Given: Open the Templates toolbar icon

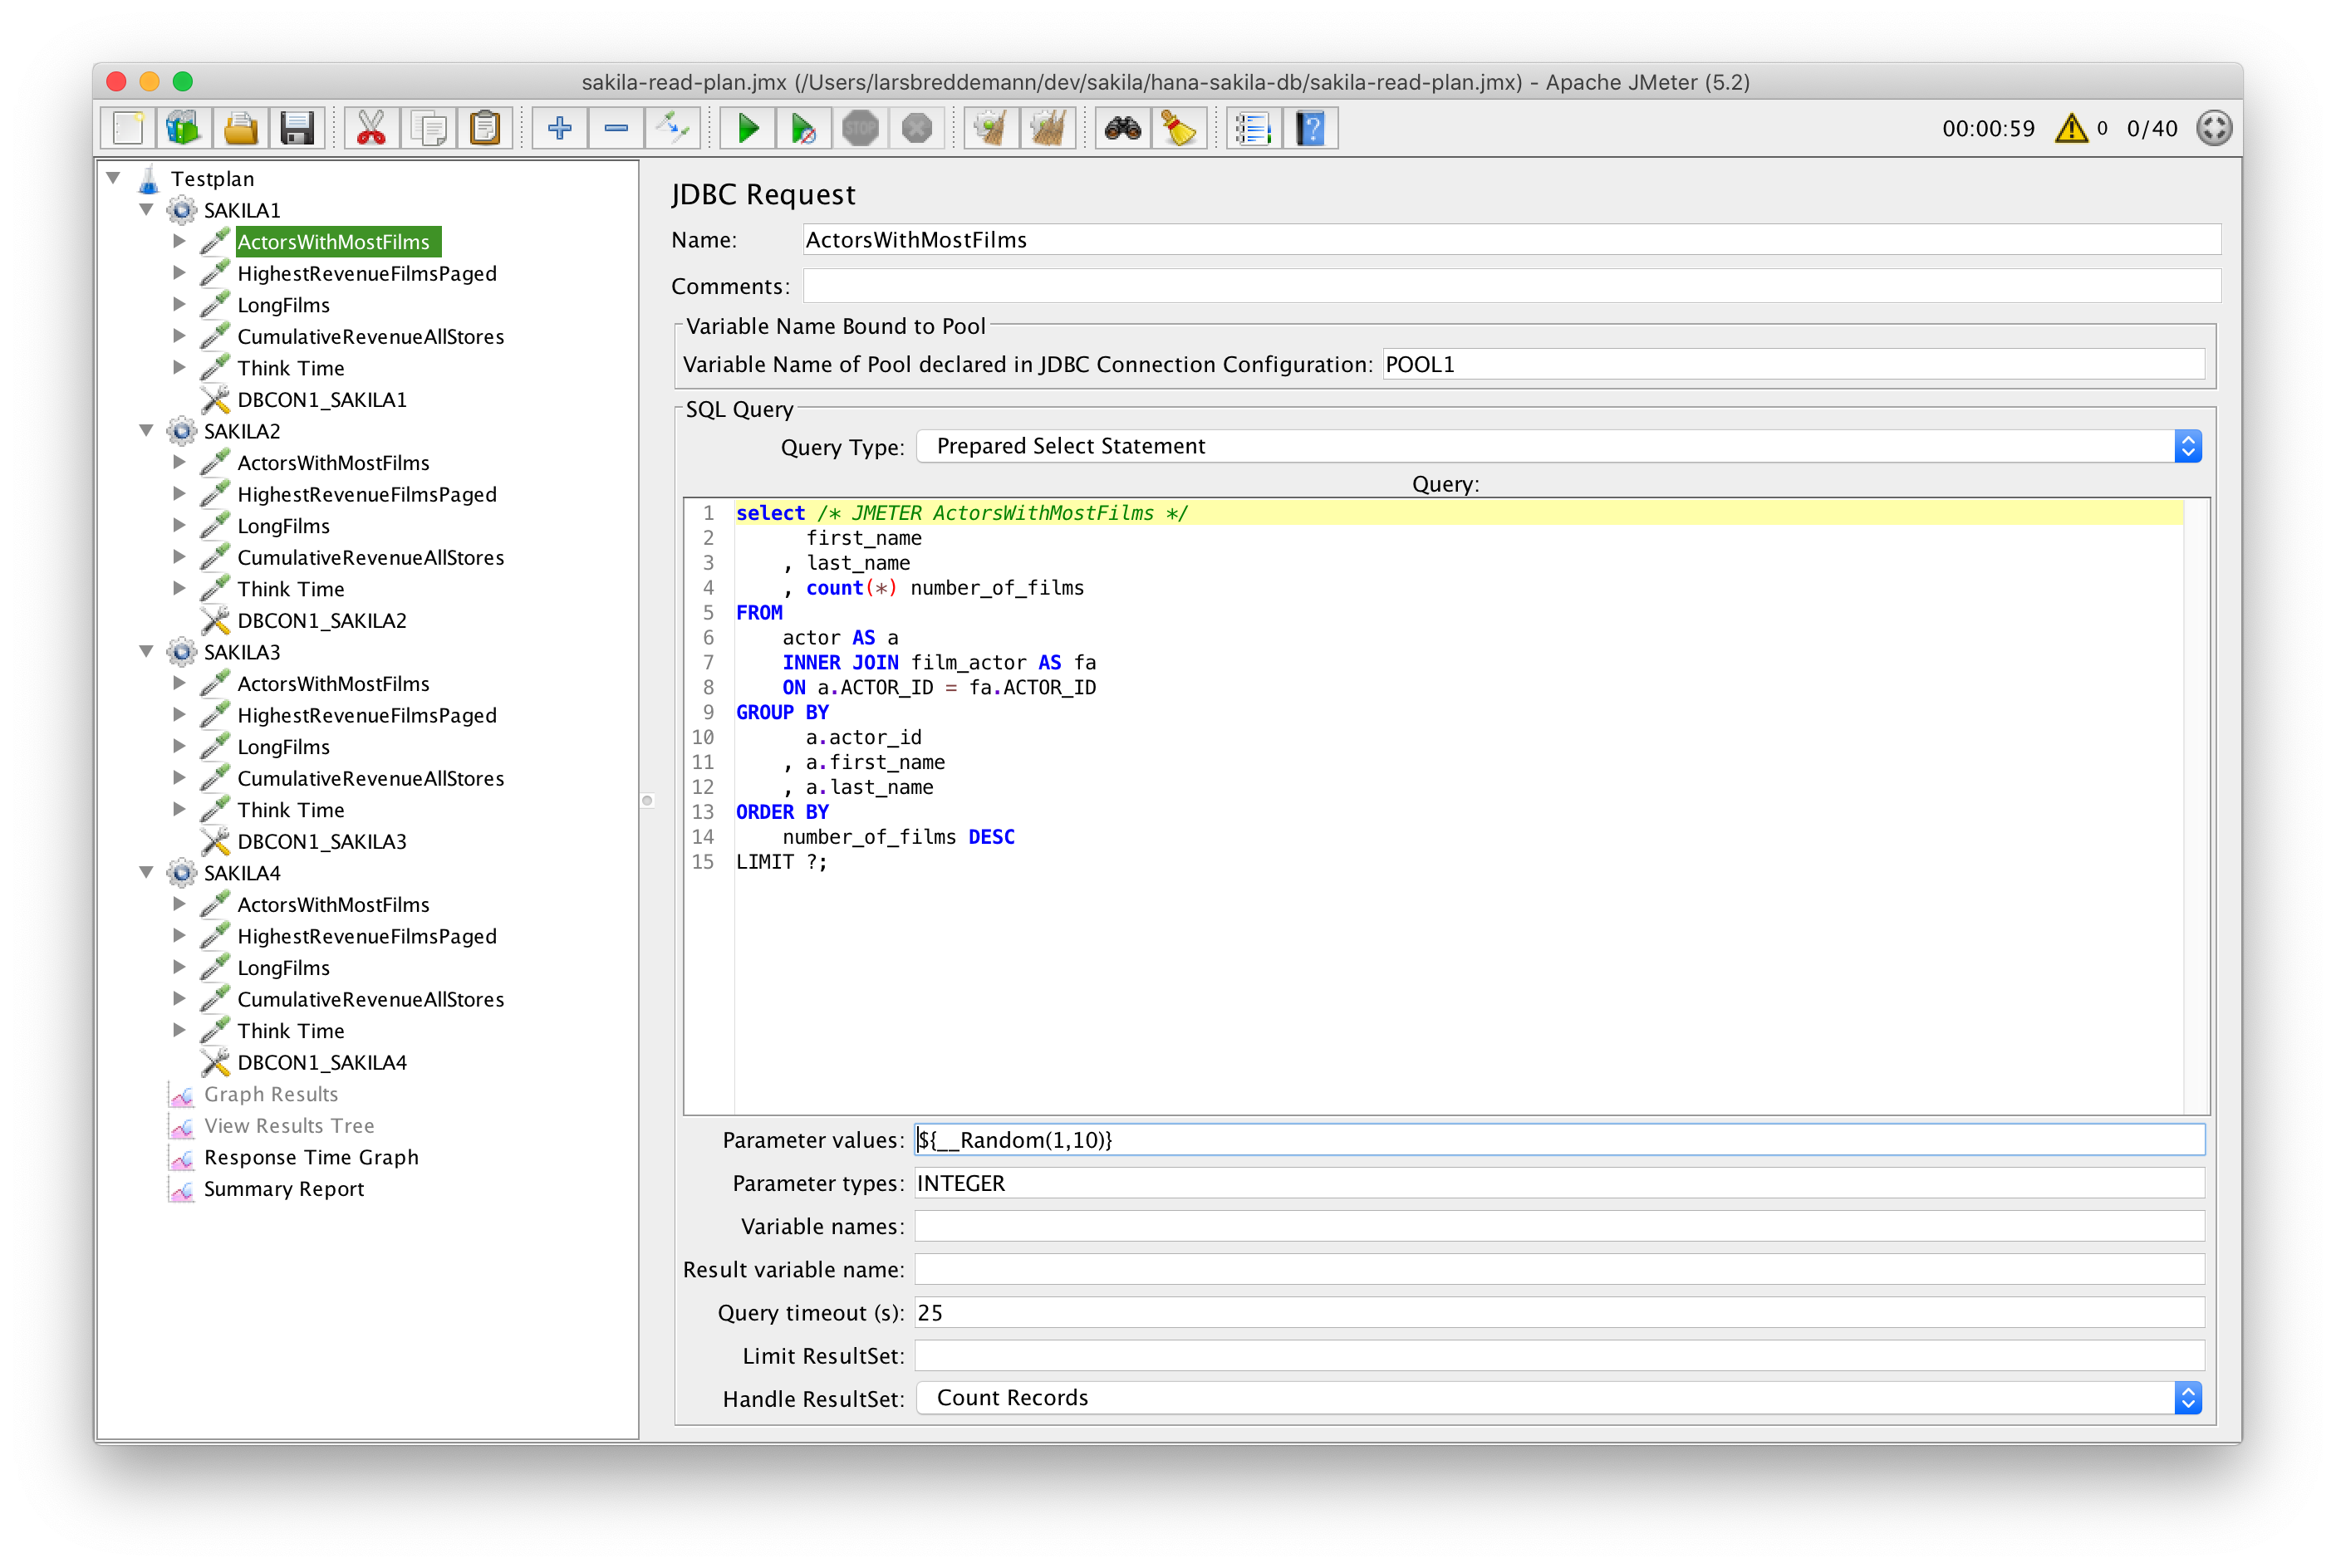Looking at the screenshot, I should (184, 128).
